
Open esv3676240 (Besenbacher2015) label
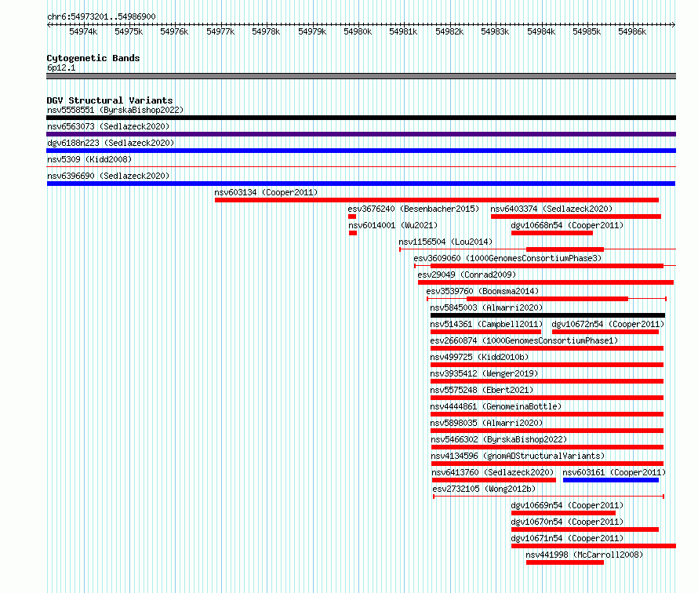tap(413, 209)
